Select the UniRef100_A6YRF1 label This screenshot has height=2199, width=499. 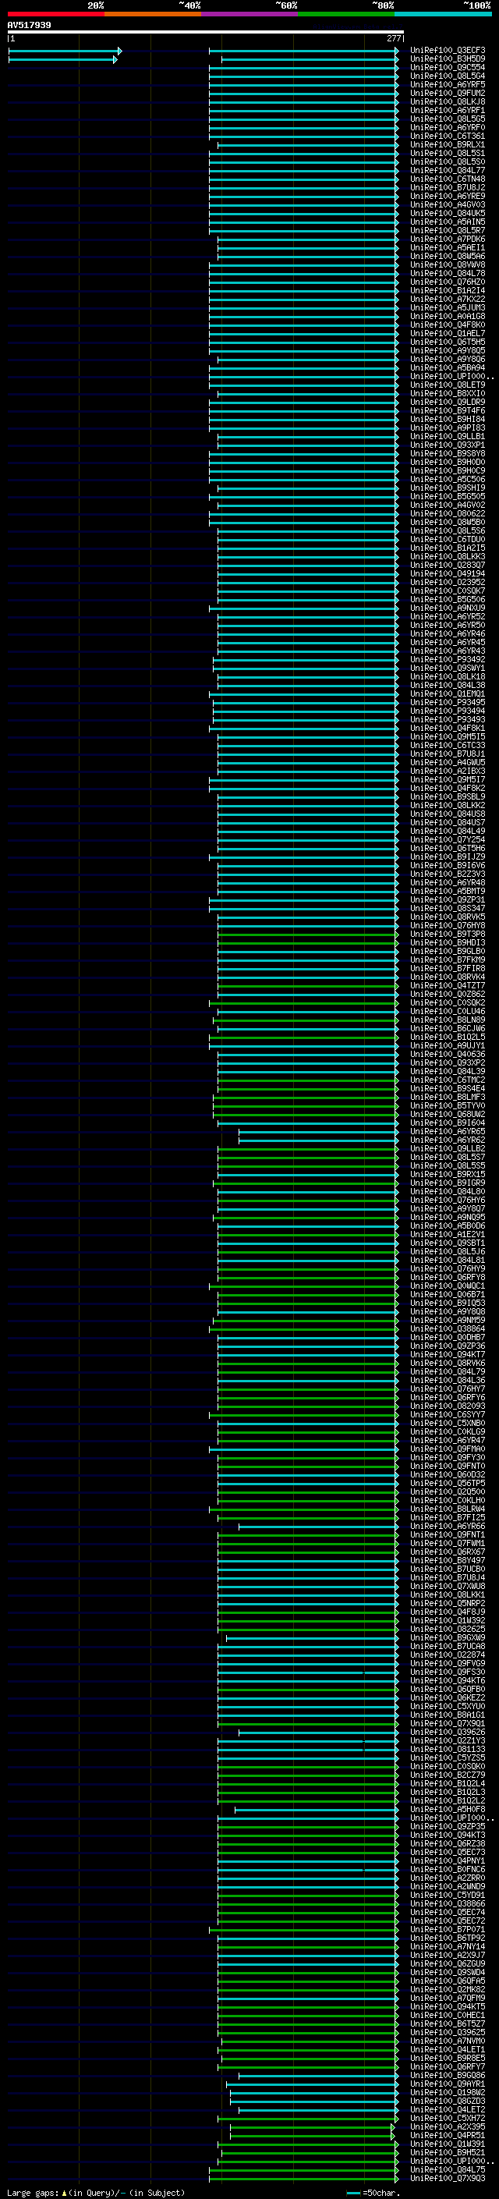[x=448, y=110]
